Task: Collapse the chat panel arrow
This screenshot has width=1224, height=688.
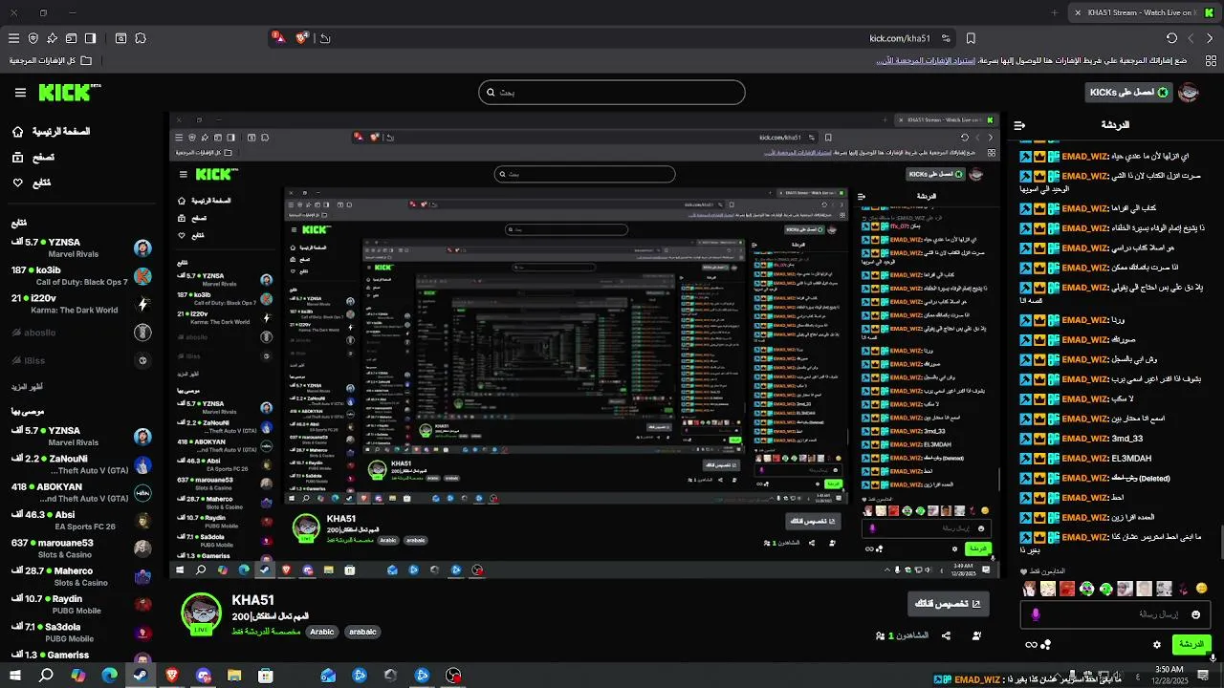Action: pyautogui.click(x=1019, y=125)
